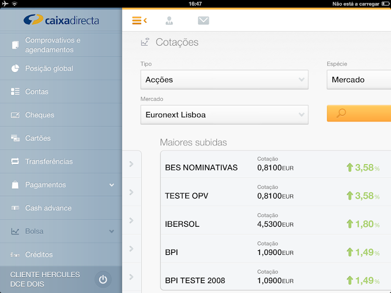Screen dimensions: 391x293
Task: Select the IBERSOL stock name
Action: click(182, 224)
